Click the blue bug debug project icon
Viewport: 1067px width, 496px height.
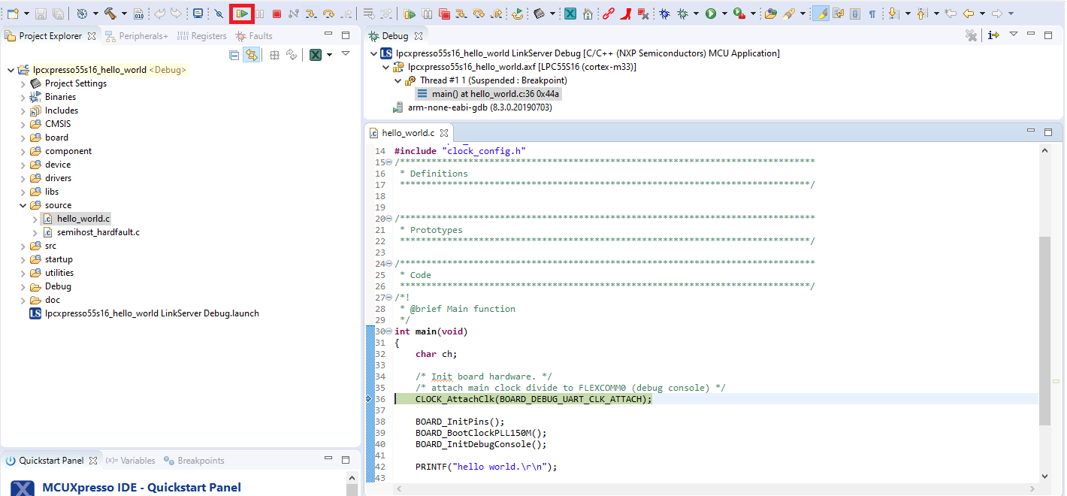665,14
